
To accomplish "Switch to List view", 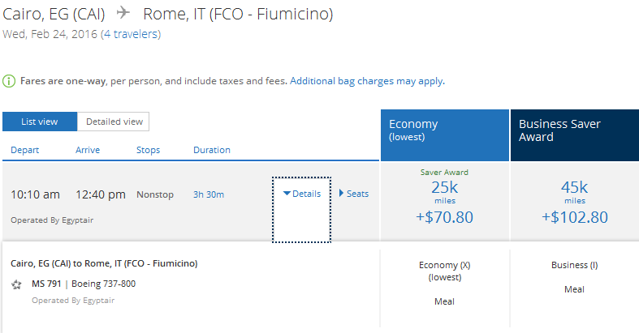I will tap(40, 122).
